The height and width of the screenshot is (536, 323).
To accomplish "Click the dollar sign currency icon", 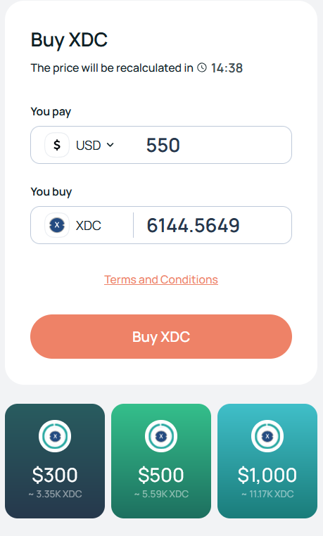I will coord(57,145).
